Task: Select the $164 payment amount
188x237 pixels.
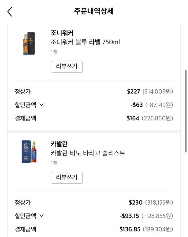Action: [x=133, y=118]
